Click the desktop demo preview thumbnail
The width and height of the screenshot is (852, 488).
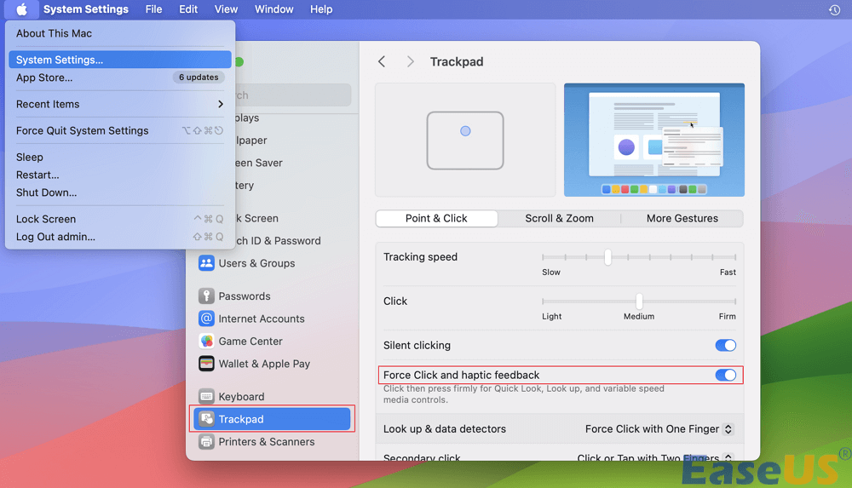654,141
